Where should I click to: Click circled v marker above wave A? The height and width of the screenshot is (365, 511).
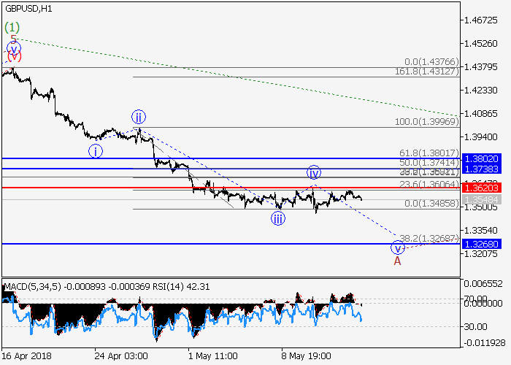[398, 247]
